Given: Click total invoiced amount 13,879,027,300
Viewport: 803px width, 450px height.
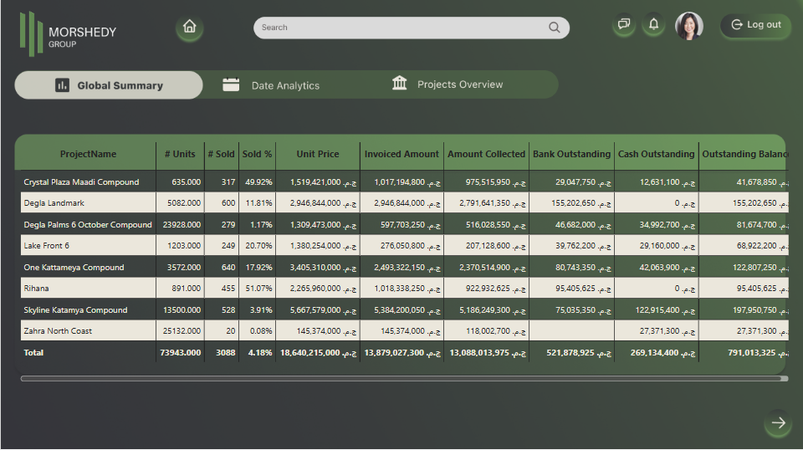Looking at the screenshot, I should tap(402, 353).
